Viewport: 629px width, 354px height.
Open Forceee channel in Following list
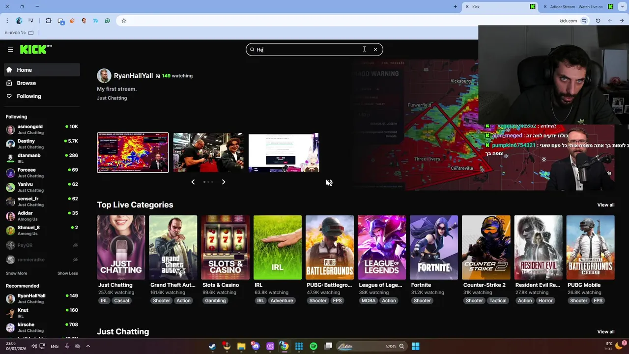(x=42, y=173)
